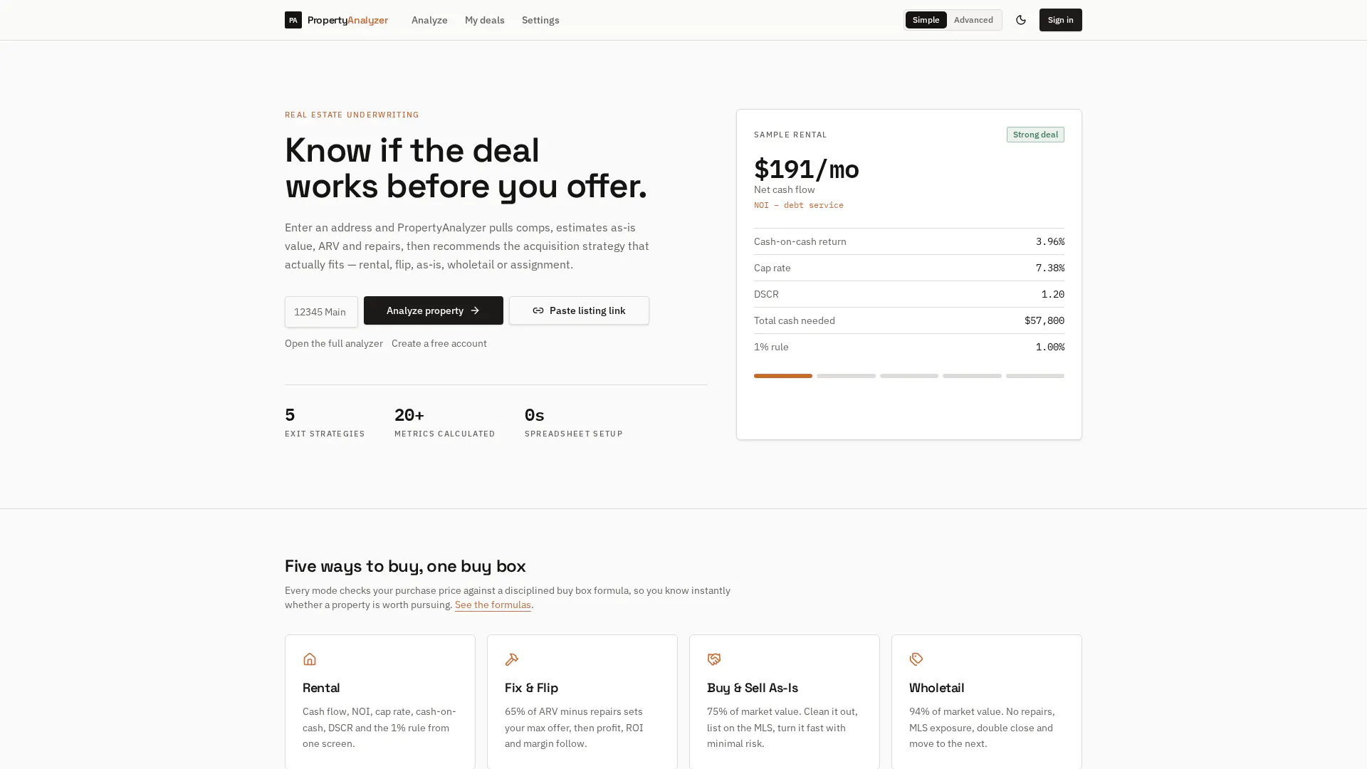
Task: Click the Cap rate value 7.38%
Action: click(x=1050, y=268)
